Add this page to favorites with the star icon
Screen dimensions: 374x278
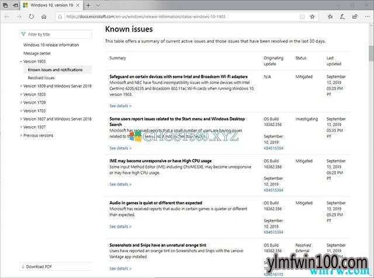tap(313, 17)
